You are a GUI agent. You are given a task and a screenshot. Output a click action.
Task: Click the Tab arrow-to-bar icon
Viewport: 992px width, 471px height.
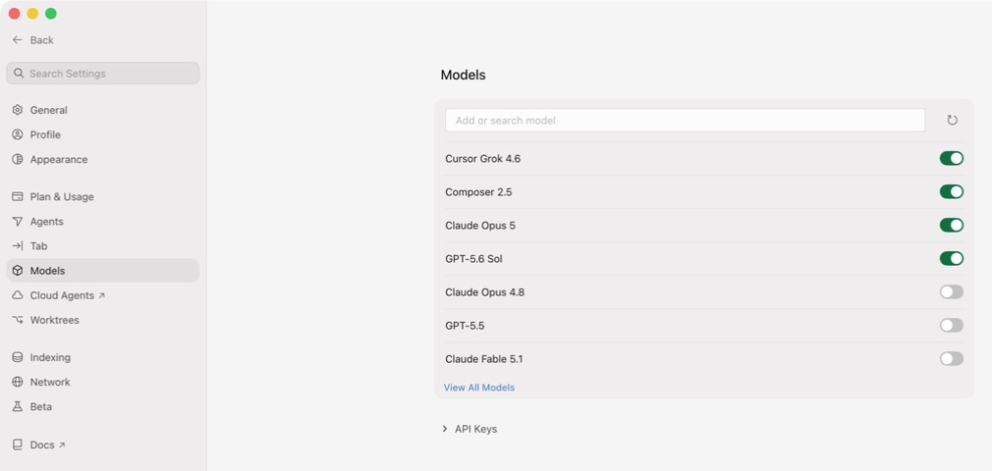(18, 246)
